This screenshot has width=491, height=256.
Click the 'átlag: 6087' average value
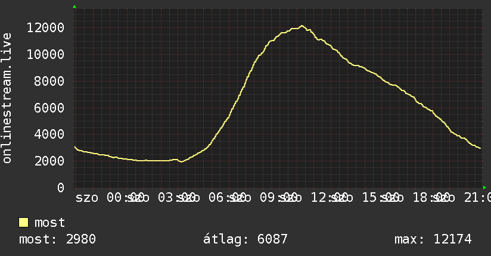tap(245, 239)
